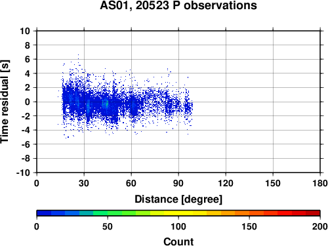This screenshot has width=328, height=246.
Task: Click the x-axis tick label 120
Action: pyautogui.click(x=226, y=183)
